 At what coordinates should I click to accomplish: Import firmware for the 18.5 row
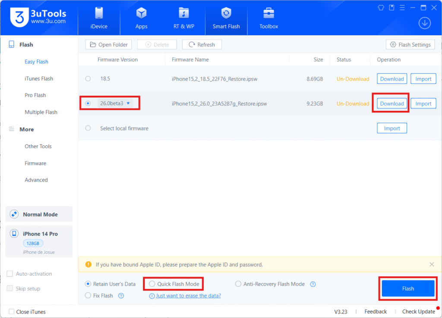click(x=423, y=79)
